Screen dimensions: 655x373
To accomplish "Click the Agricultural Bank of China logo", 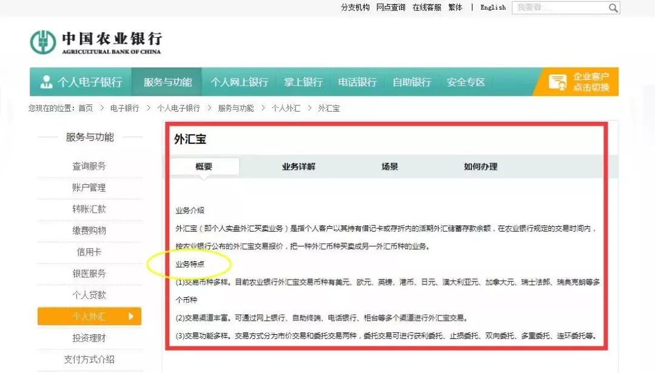I will point(43,42).
